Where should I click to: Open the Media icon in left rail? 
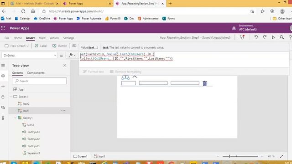(3, 108)
